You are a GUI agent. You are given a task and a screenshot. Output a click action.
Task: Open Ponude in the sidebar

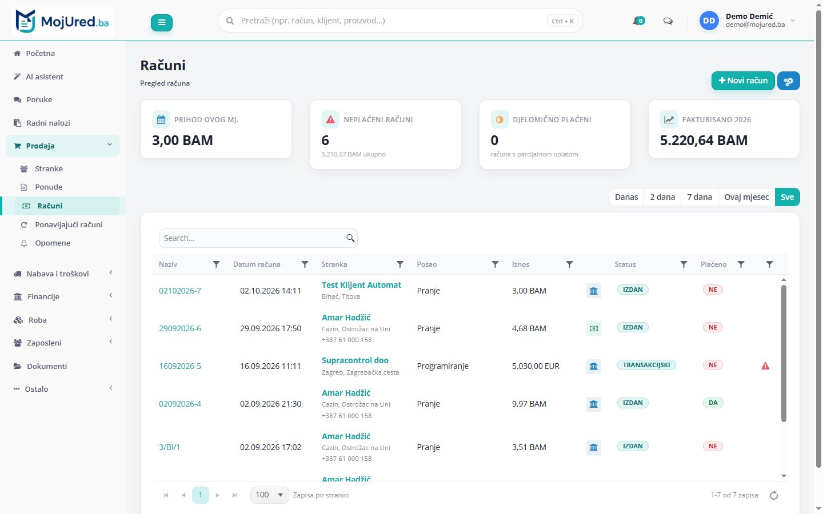pos(49,187)
